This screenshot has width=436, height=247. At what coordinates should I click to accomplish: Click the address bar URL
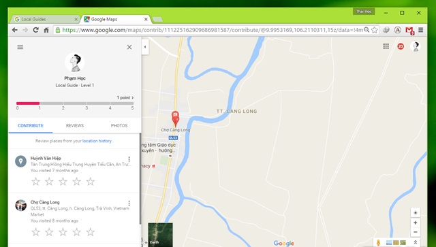pyautogui.click(x=212, y=30)
